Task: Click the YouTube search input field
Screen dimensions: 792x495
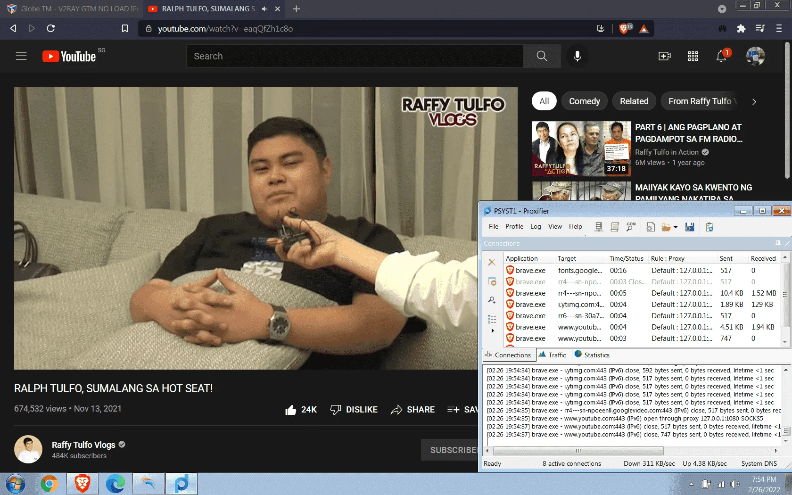Action: pyautogui.click(x=355, y=56)
